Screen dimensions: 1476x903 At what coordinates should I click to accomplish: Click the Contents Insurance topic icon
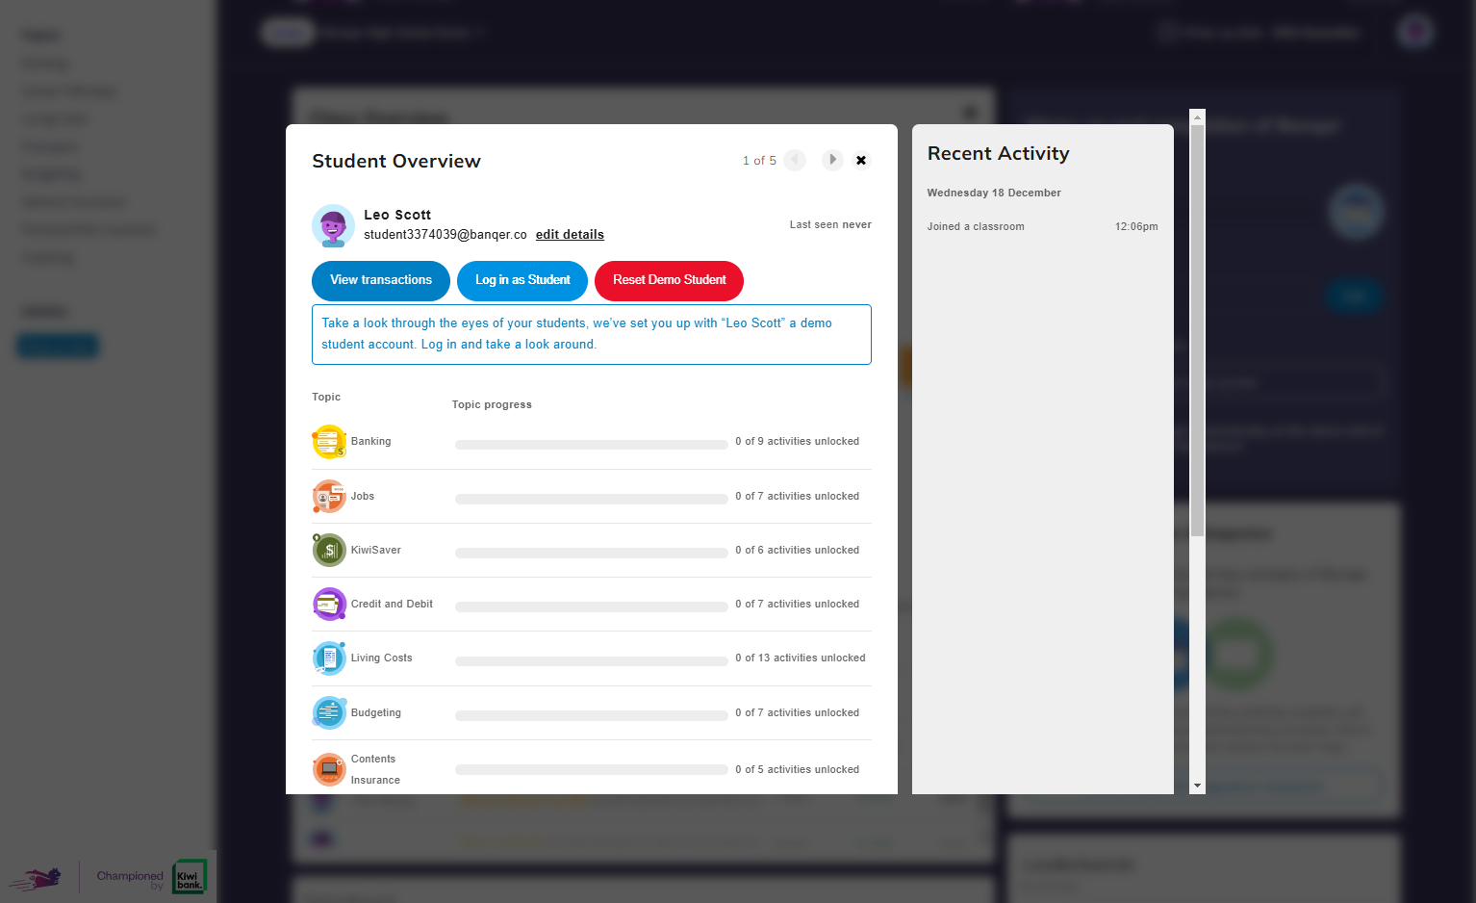[329, 769]
